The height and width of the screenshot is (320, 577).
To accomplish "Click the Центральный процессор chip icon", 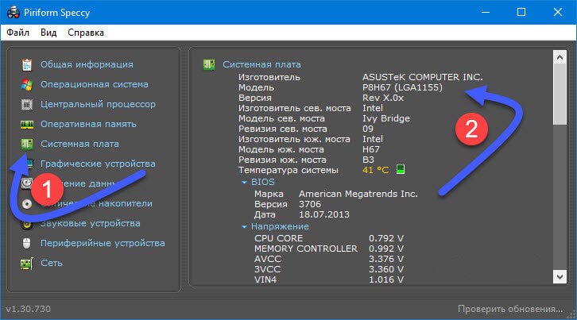I will pyautogui.click(x=26, y=105).
